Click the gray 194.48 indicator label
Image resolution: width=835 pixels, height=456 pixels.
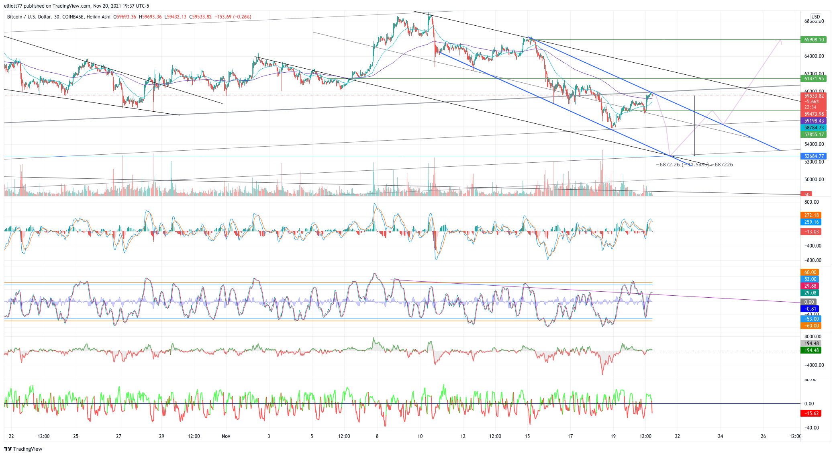[811, 344]
